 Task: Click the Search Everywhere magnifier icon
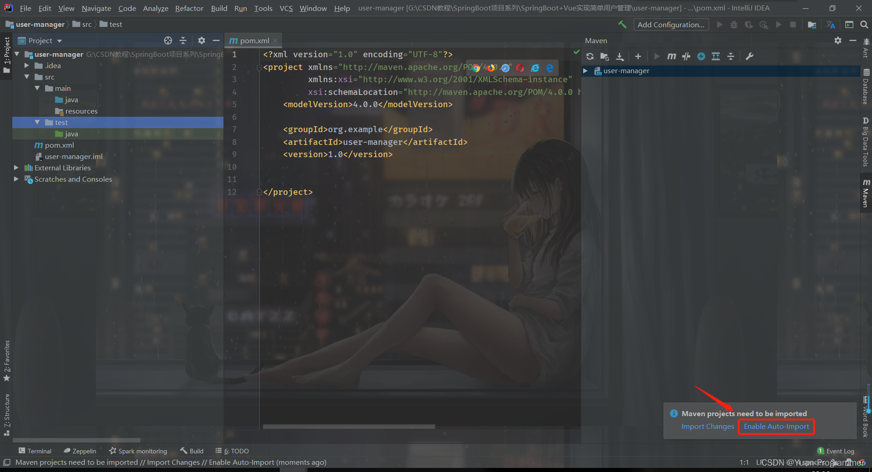tap(864, 25)
